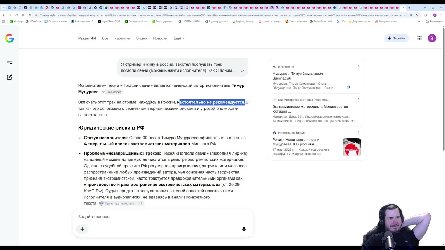Screen dimensions: 445x250
Task: Go to the browser home page
Action: click(23, 15)
